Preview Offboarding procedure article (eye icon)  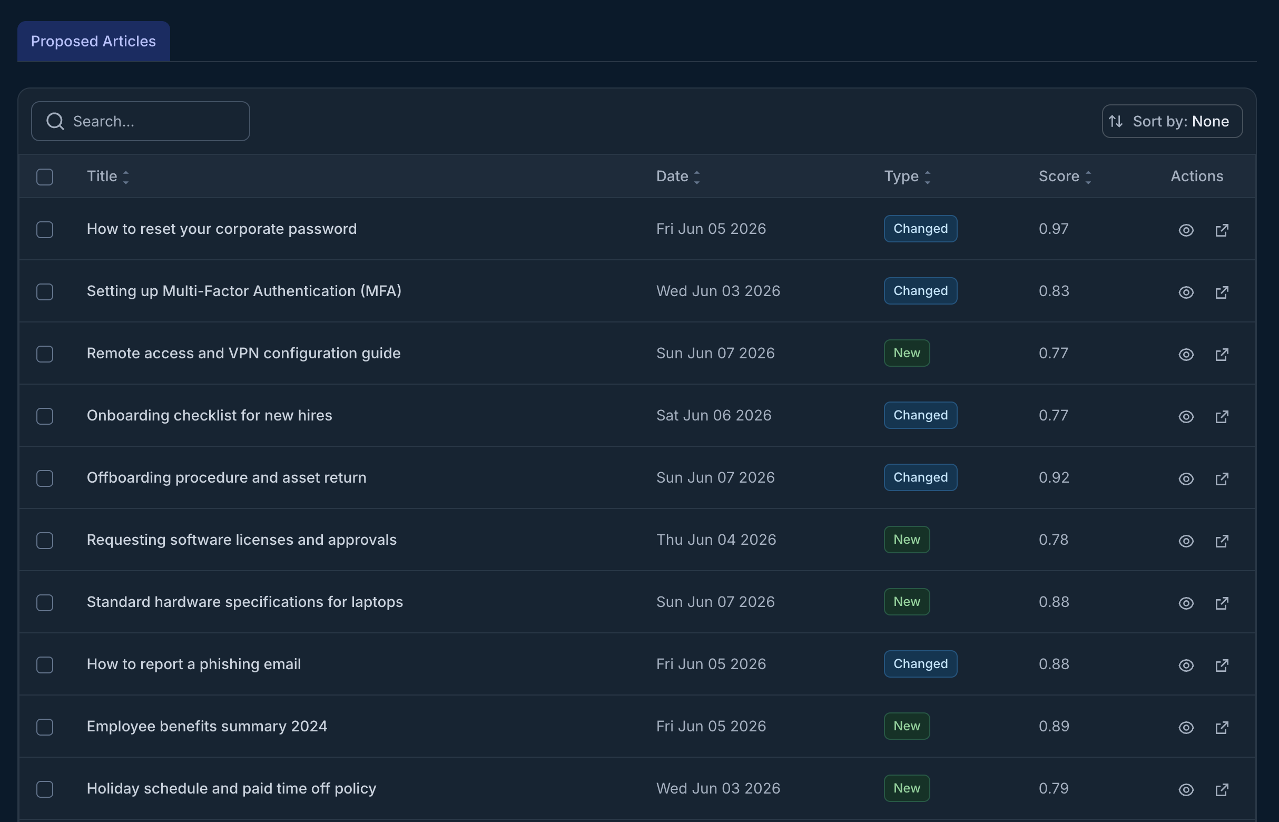click(1186, 479)
